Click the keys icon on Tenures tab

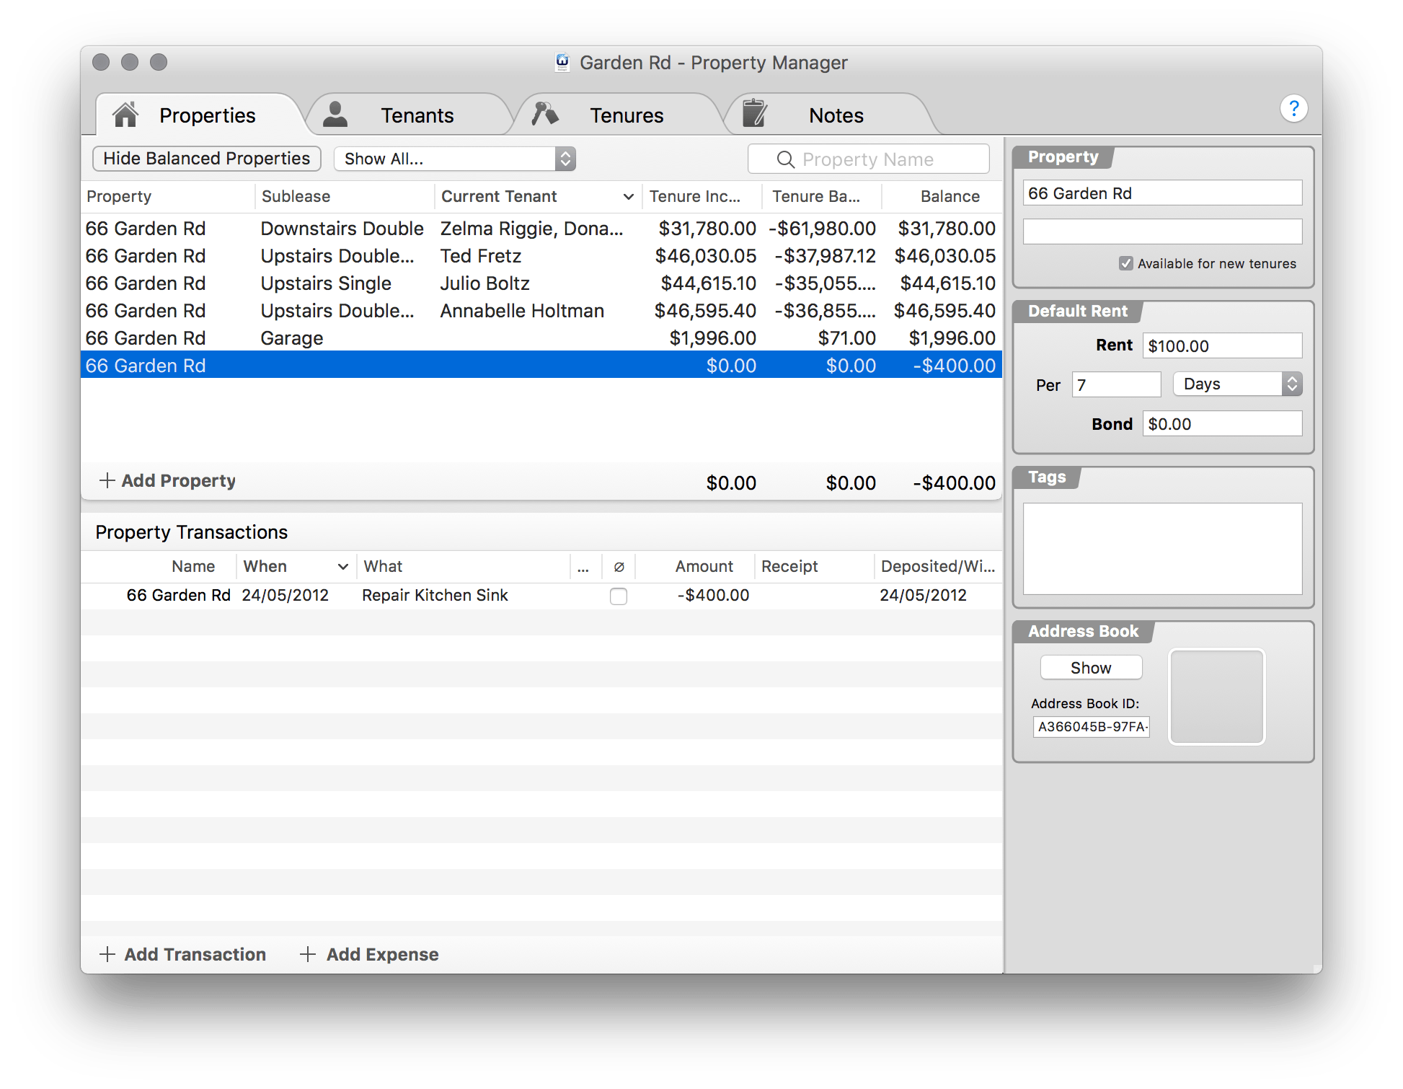(545, 114)
